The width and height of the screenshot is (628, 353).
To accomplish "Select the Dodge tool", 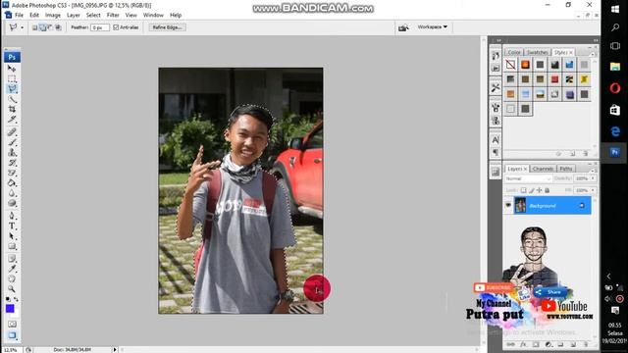I will click(x=12, y=203).
